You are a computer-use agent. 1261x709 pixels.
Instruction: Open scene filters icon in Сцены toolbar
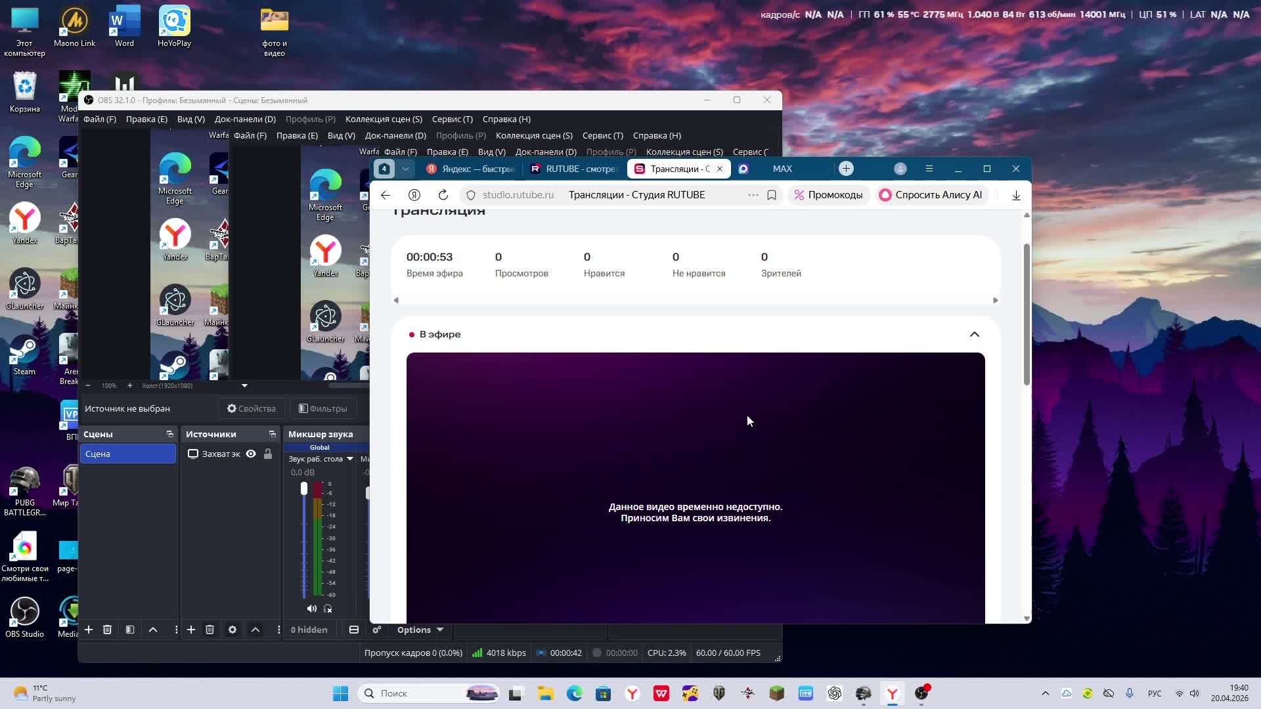[130, 630]
